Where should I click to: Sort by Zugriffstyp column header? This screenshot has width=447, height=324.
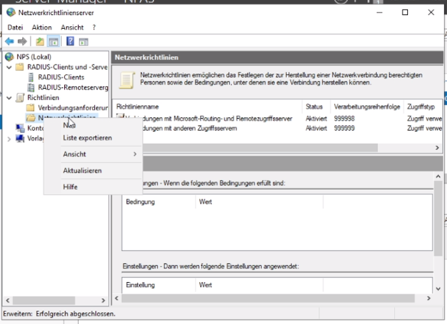coord(423,107)
